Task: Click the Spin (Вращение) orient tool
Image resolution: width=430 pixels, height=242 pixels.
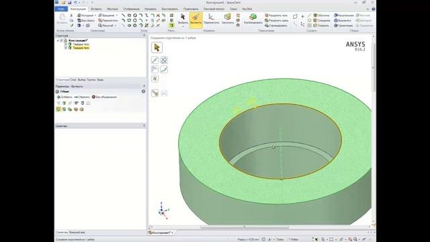Action: pyautogui.click(x=106, y=15)
